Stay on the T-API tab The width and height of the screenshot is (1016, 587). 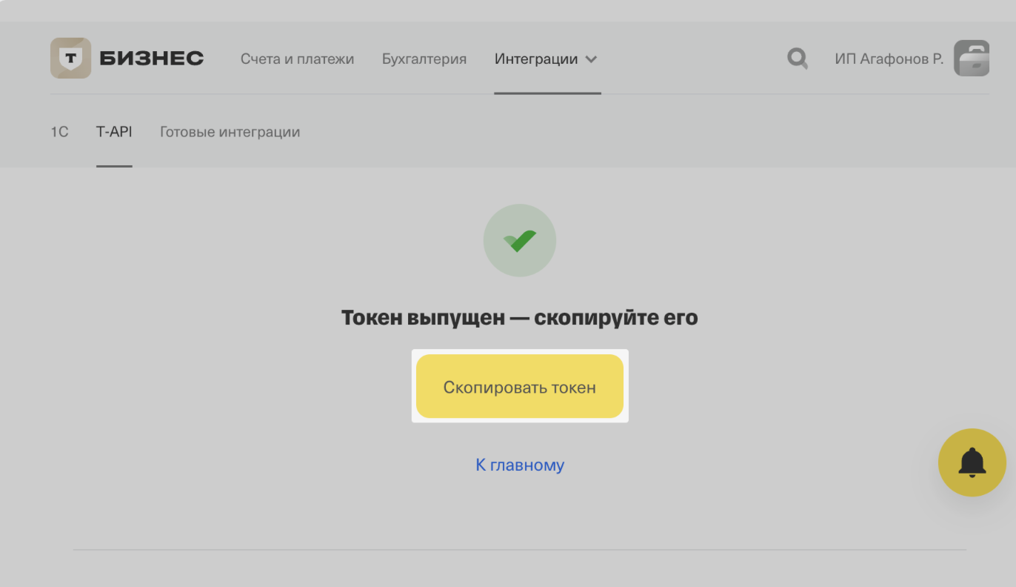[x=114, y=131]
